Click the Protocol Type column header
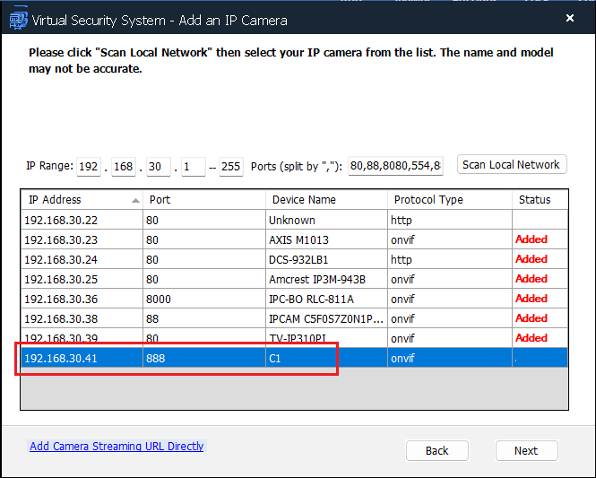Viewport: 596px width, 478px height. click(448, 199)
